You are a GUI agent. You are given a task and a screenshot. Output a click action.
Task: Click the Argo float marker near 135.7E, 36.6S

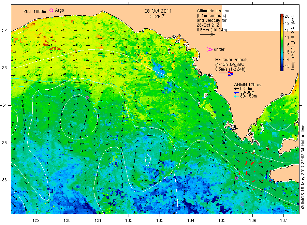[242, 204]
